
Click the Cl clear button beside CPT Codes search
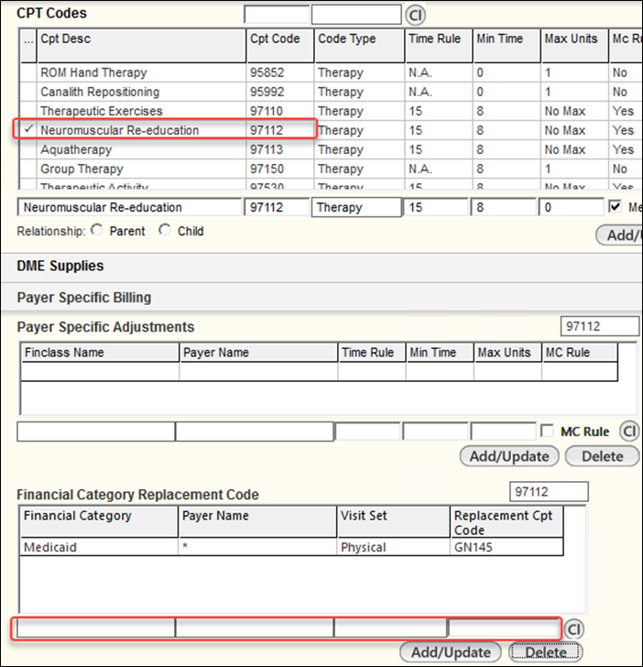pos(415,16)
